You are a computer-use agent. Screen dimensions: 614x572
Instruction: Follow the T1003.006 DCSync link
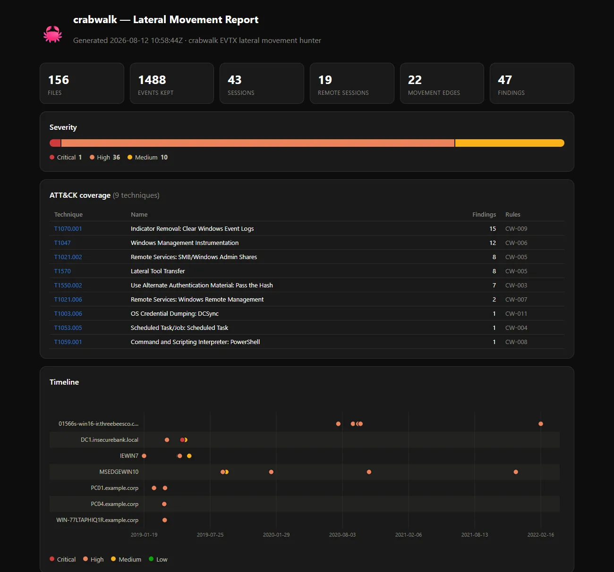coord(68,314)
